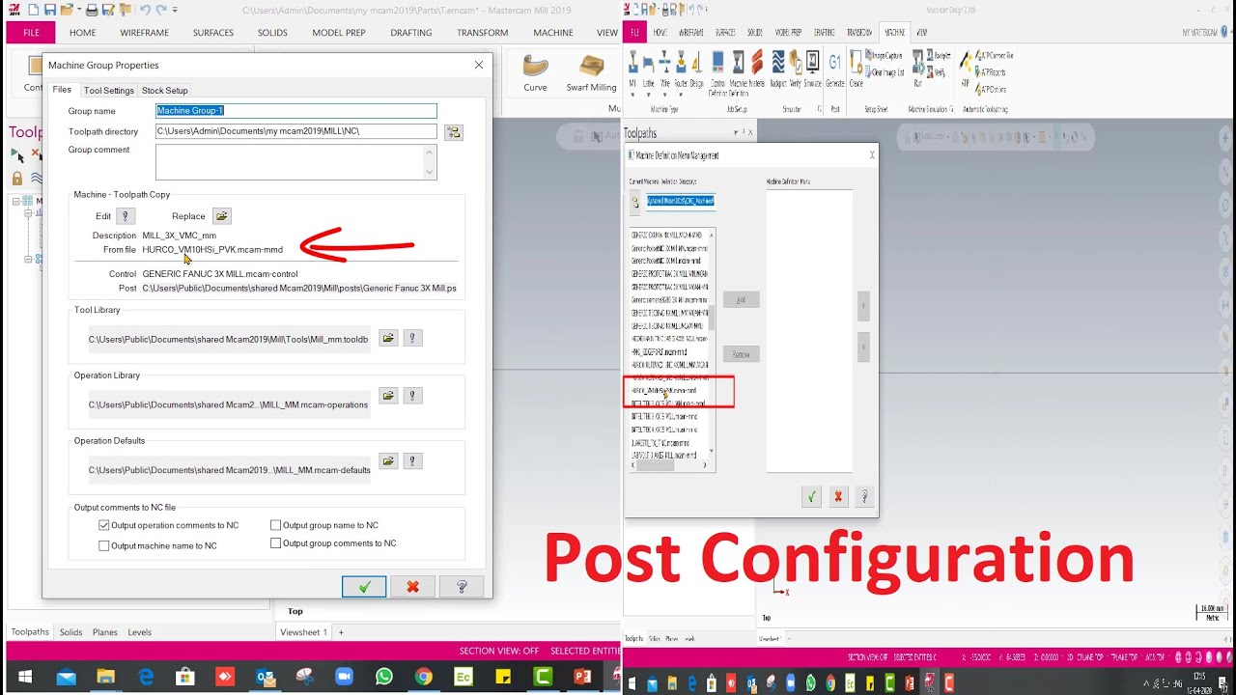Click Group name input field
Image resolution: width=1236 pixels, height=695 pixels.
pyautogui.click(x=296, y=111)
